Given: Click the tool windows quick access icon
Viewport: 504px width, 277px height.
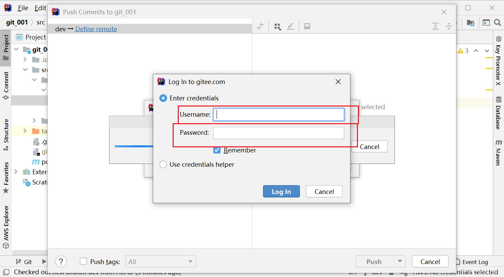Looking at the screenshot, I should coord(6,272).
